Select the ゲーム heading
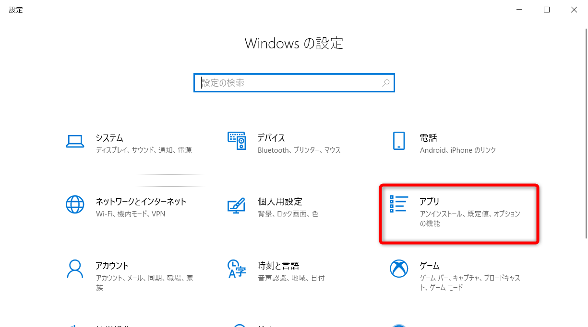 [x=430, y=266]
